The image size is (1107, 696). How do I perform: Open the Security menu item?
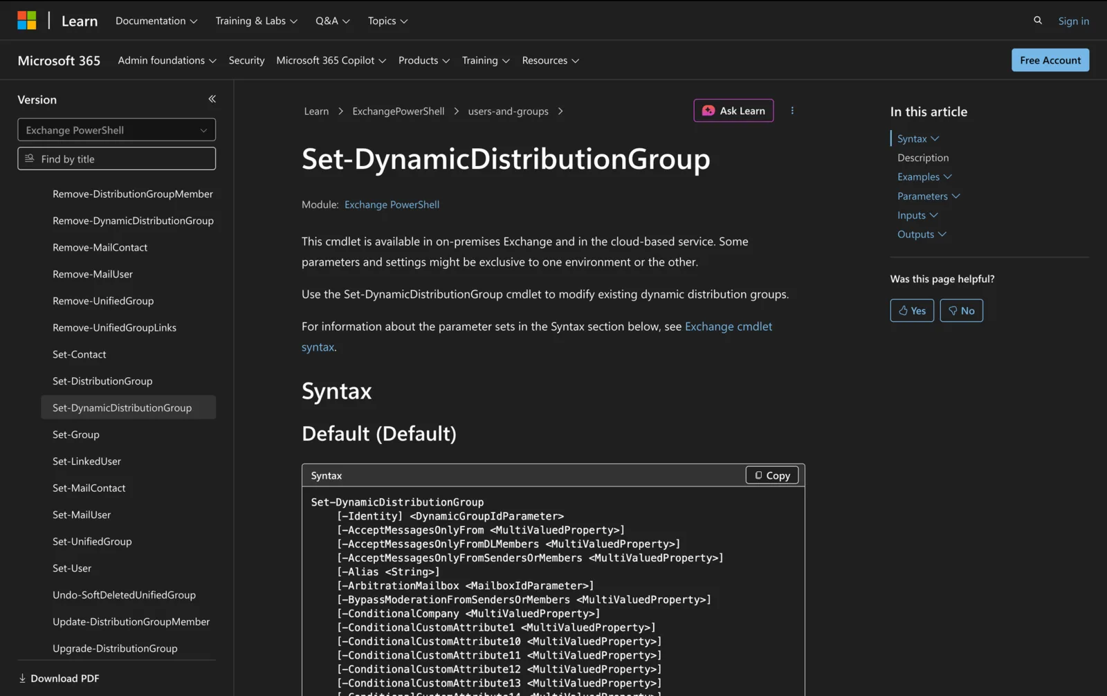(246, 60)
